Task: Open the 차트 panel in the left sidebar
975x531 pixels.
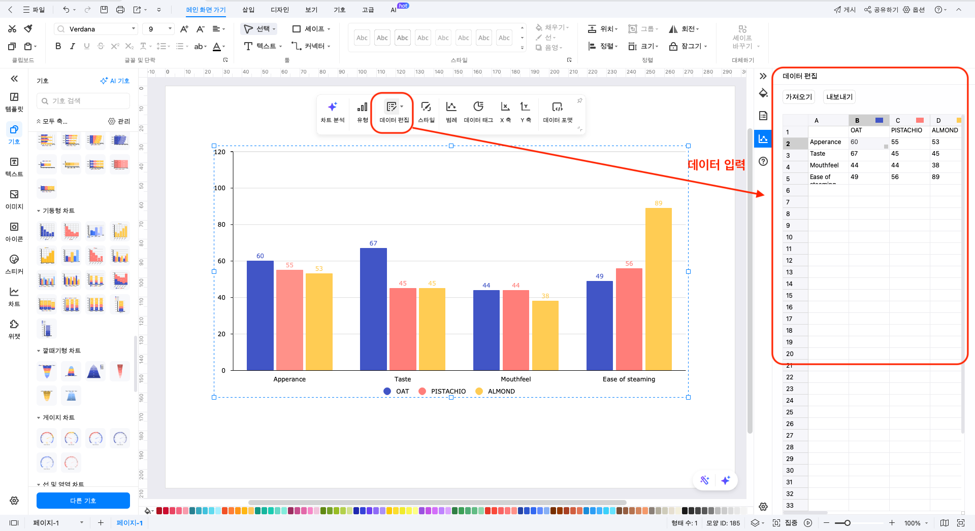Action: click(14, 297)
